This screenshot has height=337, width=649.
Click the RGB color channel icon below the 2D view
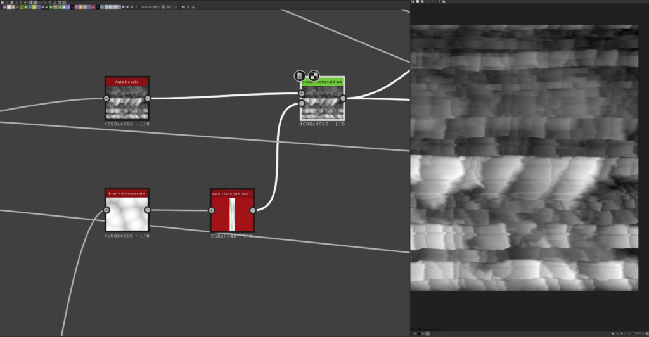tap(414, 334)
